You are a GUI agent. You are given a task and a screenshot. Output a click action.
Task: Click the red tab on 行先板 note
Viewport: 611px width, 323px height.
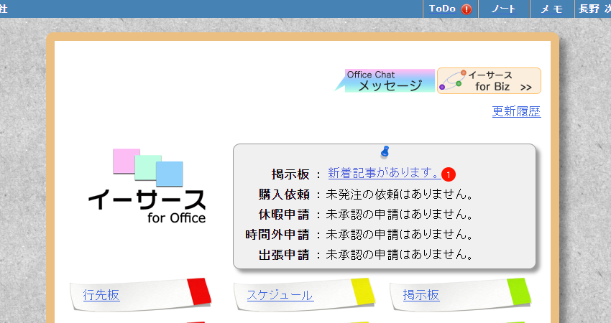point(199,292)
